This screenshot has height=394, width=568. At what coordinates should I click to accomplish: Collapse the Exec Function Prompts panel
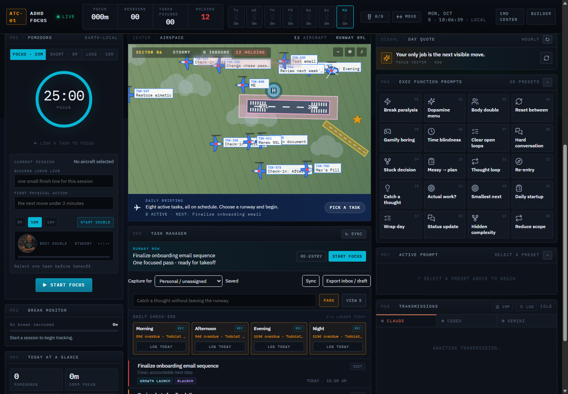pos(547,82)
